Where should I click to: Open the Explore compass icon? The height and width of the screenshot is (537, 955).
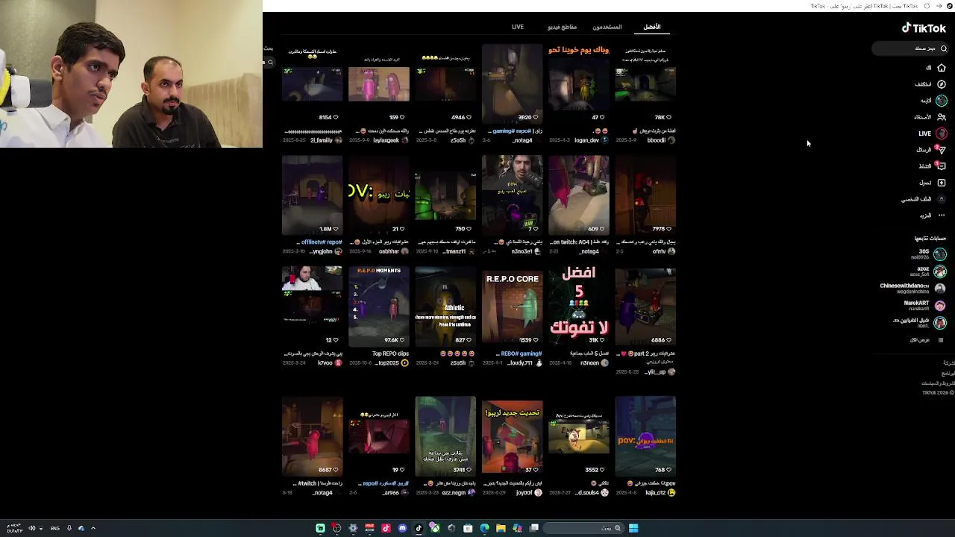pyautogui.click(x=942, y=84)
